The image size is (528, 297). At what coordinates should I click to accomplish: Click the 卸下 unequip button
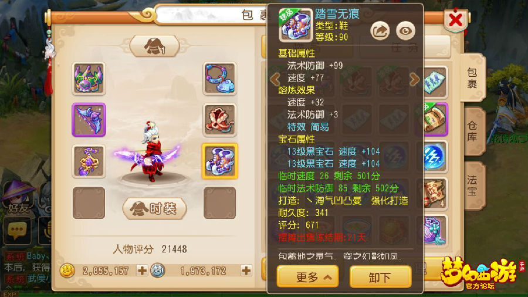point(381,277)
